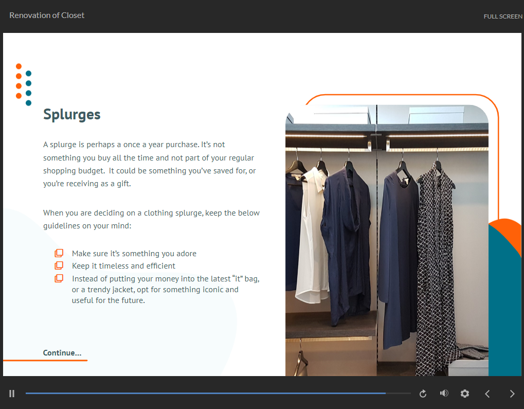Click bullet icon beside 'Make sure it's something you adore'
The width and height of the screenshot is (524, 409).
coord(59,253)
